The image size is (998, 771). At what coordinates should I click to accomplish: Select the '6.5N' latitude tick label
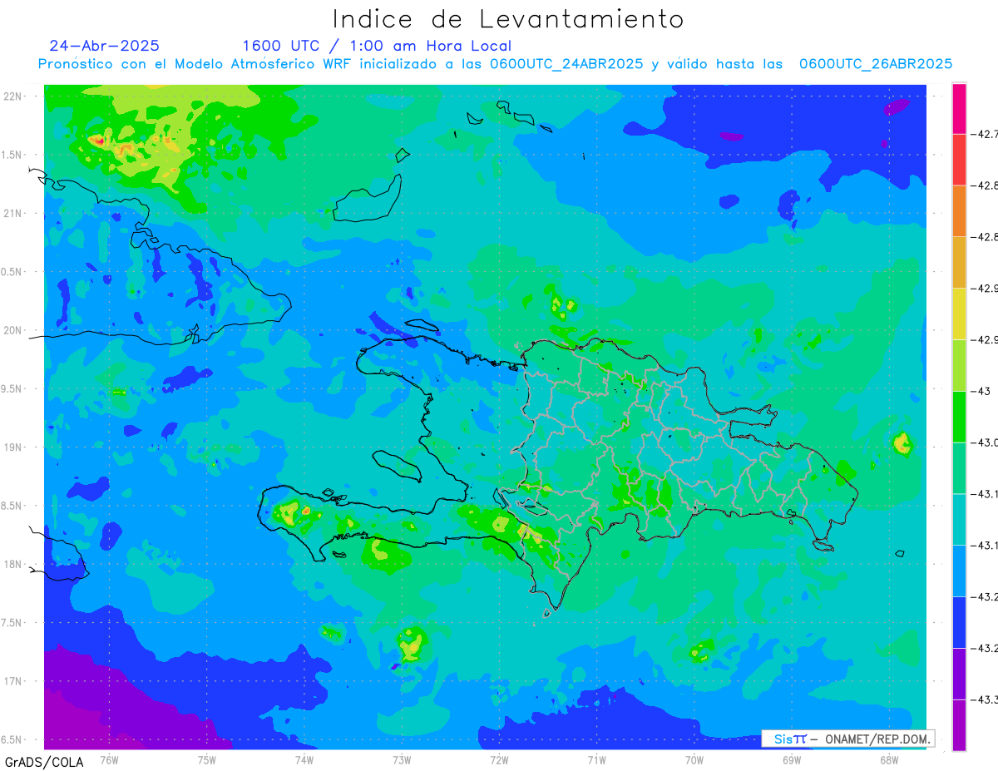pos(12,739)
